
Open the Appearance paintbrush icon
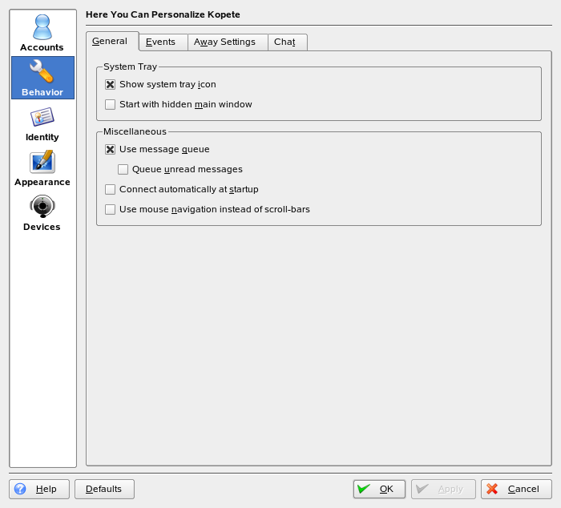click(x=42, y=162)
